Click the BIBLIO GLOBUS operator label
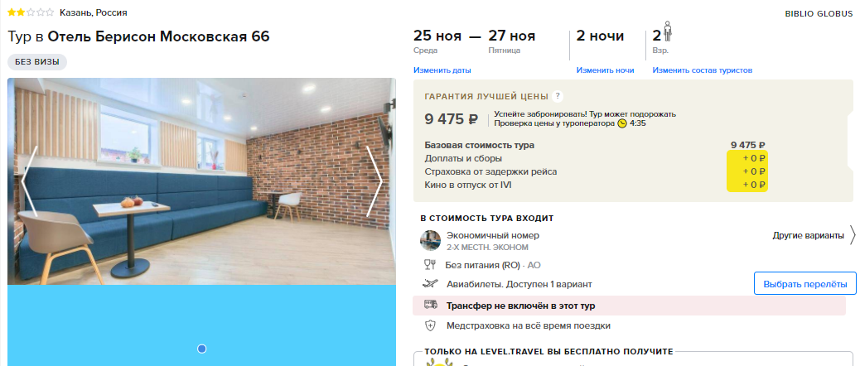This screenshot has width=860, height=366. pos(819,14)
